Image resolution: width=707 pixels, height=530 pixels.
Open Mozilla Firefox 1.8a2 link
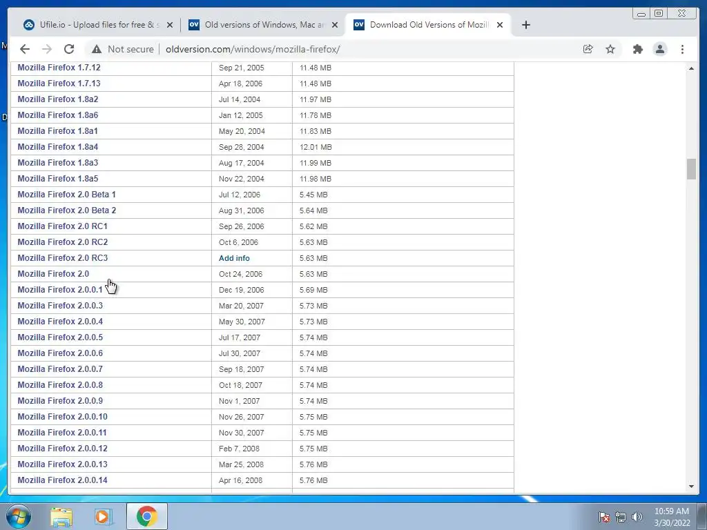click(58, 99)
